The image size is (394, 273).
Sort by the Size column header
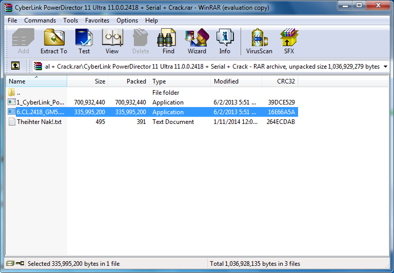click(x=87, y=81)
